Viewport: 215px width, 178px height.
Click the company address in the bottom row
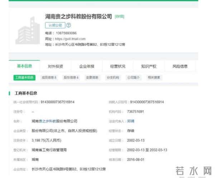[69, 169]
